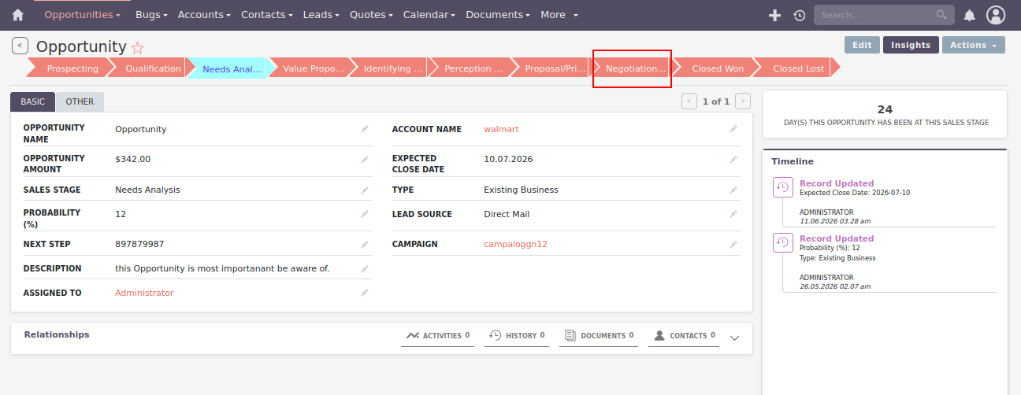The height and width of the screenshot is (395, 1021).
Task: Open the Leads menu dropdown
Action: [321, 15]
